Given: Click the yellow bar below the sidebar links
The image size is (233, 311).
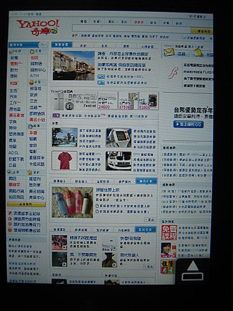Looking at the screenshot, I should pyautogui.click(x=26, y=205).
